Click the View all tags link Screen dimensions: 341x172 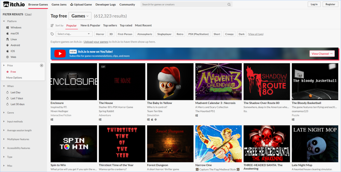[256, 34]
